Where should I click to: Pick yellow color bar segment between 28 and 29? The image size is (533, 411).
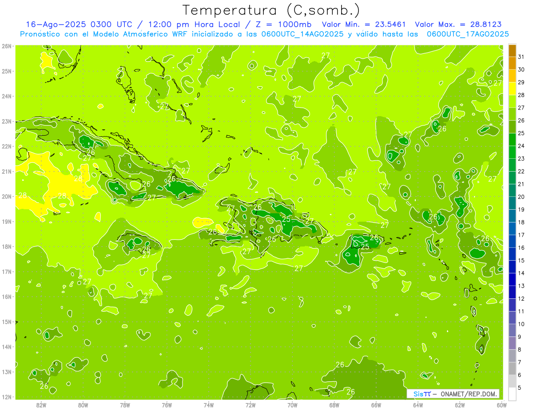point(513,89)
